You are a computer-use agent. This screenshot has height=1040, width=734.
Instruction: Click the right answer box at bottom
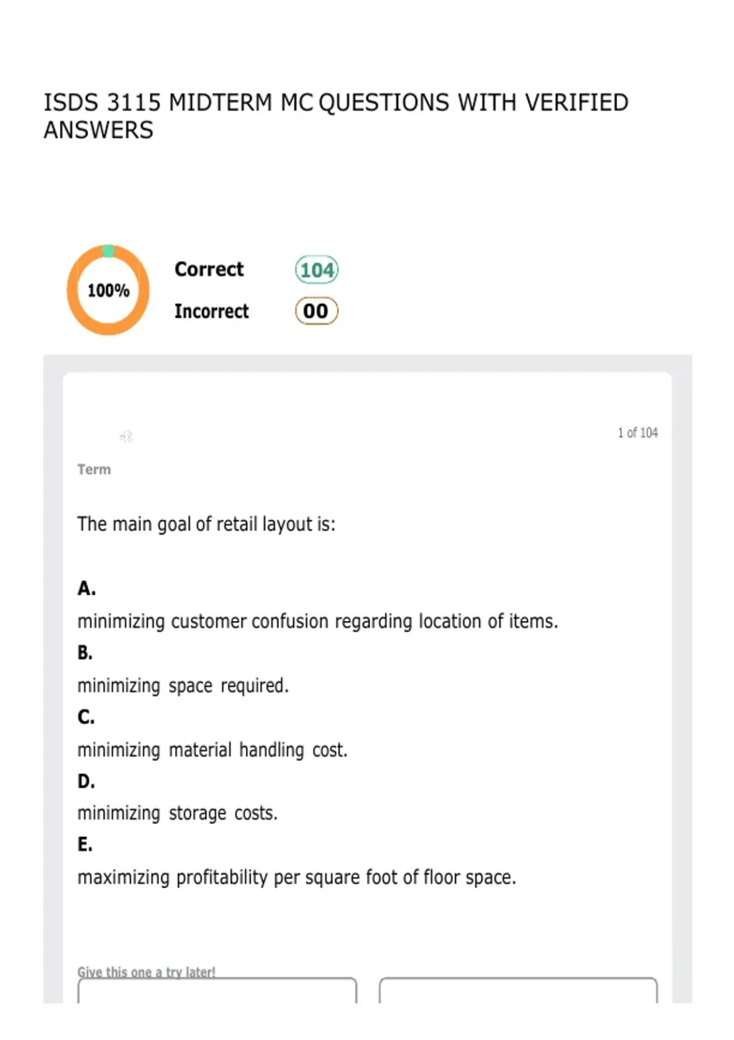(x=518, y=990)
